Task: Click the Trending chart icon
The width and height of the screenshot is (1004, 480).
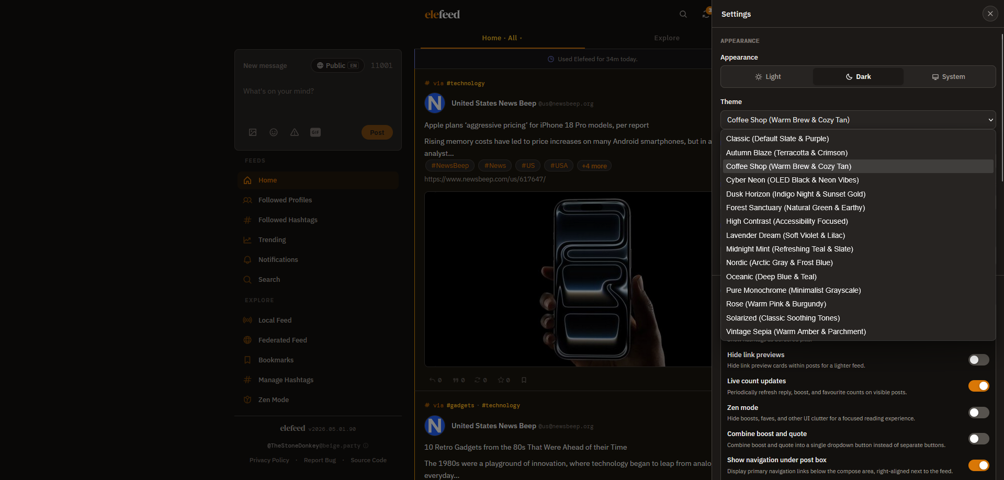Action: point(247,240)
